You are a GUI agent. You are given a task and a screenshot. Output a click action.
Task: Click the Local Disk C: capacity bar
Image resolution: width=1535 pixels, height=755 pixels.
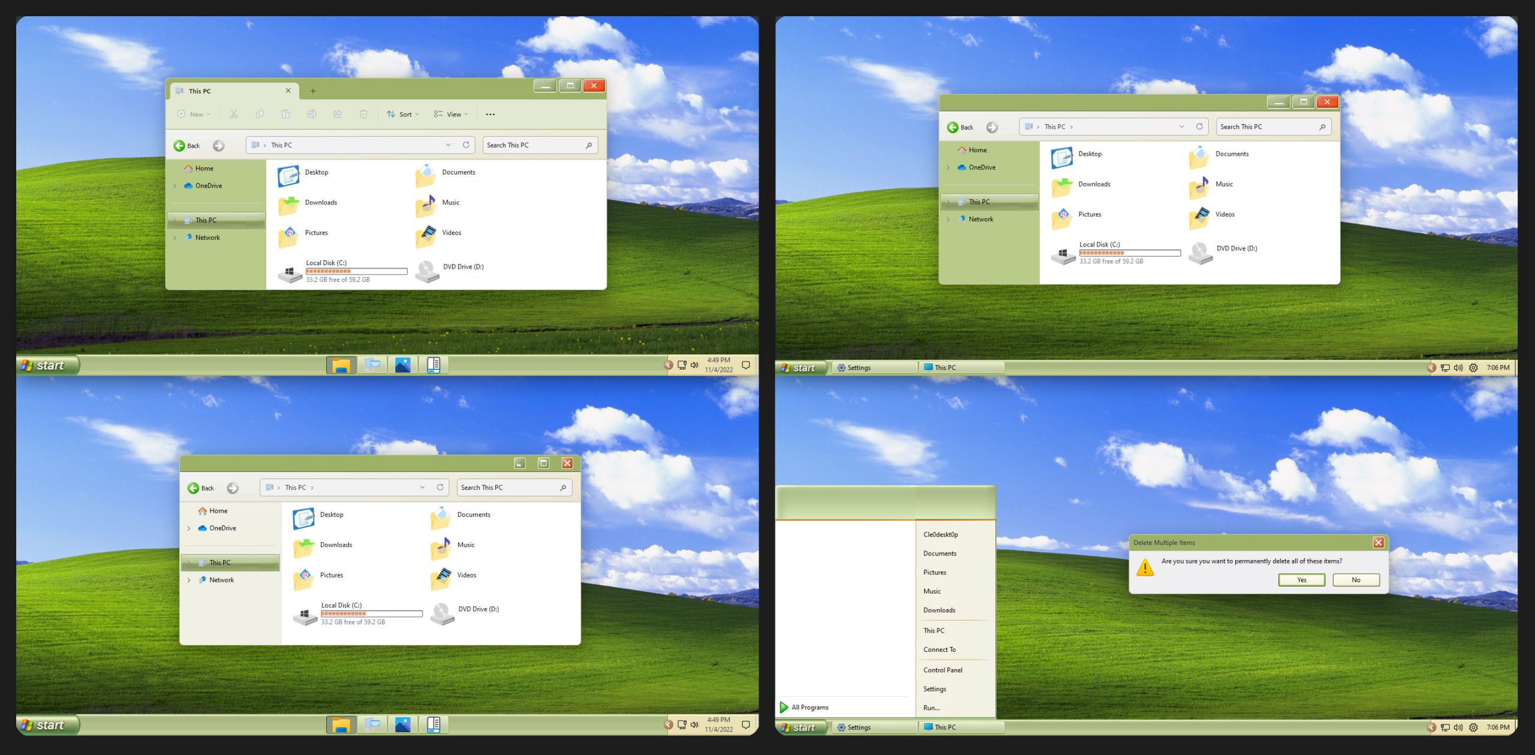[x=357, y=271]
